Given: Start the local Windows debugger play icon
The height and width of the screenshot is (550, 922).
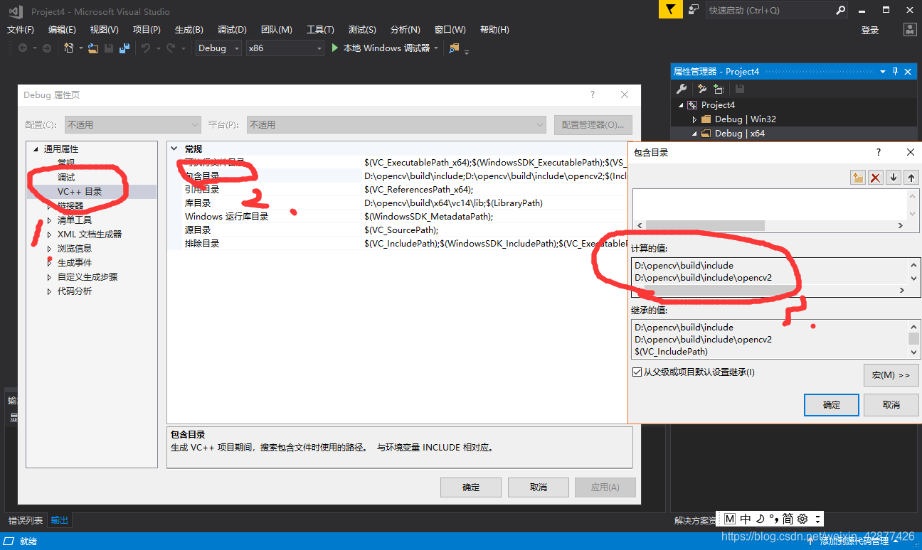Looking at the screenshot, I should pyautogui.click(x=336, y=48).
